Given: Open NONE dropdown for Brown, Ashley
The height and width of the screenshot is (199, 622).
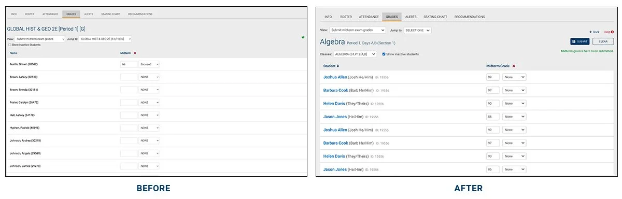Looking at the screenshot, I should pyautogui.click(x=149, y=77).
